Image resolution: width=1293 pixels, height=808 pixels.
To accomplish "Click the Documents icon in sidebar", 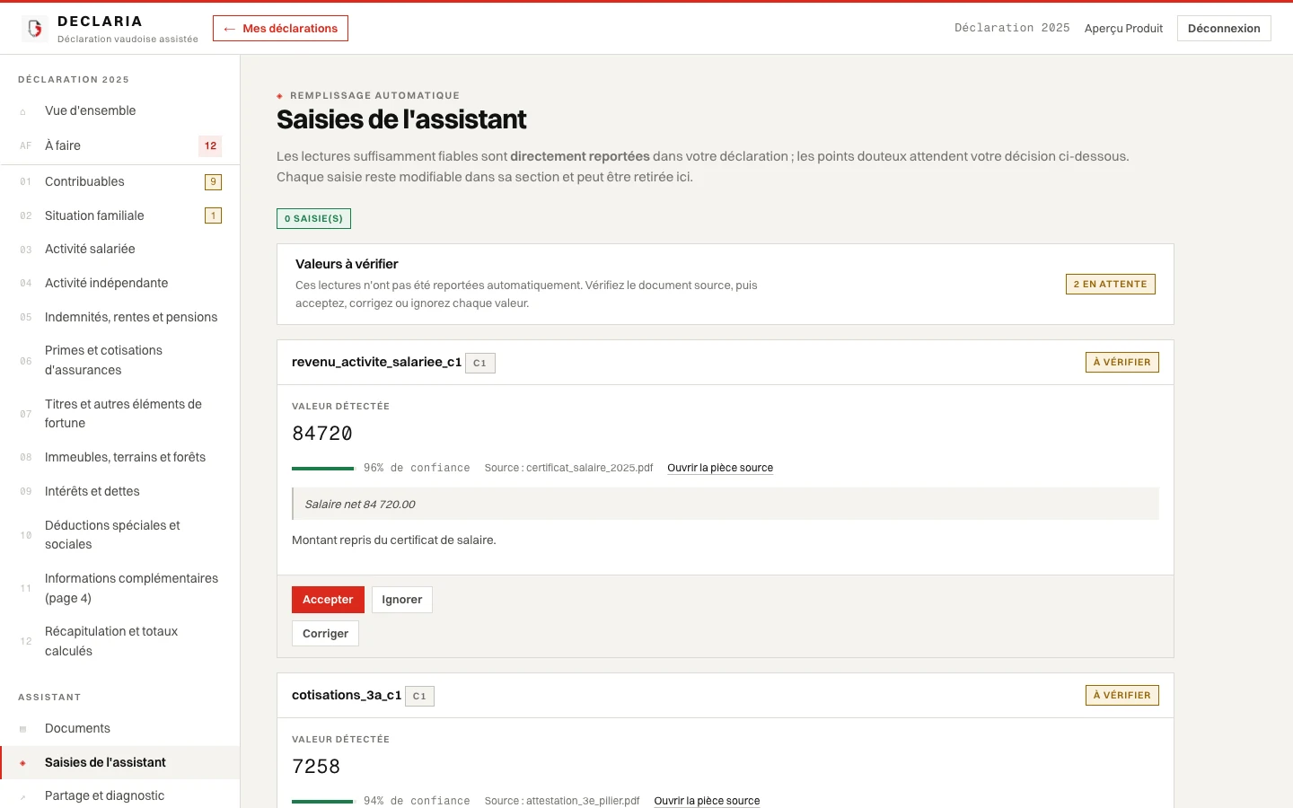I will (23, 729).
